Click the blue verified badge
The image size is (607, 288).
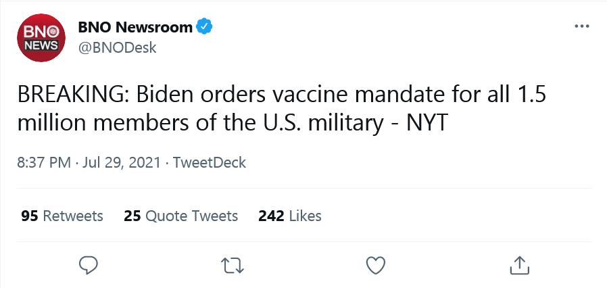coord(204,27)
